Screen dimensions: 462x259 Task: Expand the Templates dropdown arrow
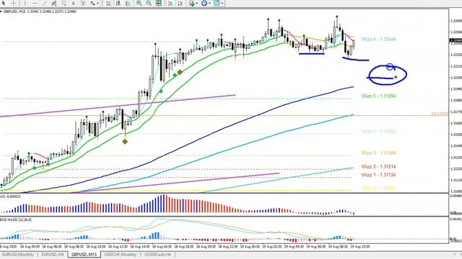pos(222,4)
